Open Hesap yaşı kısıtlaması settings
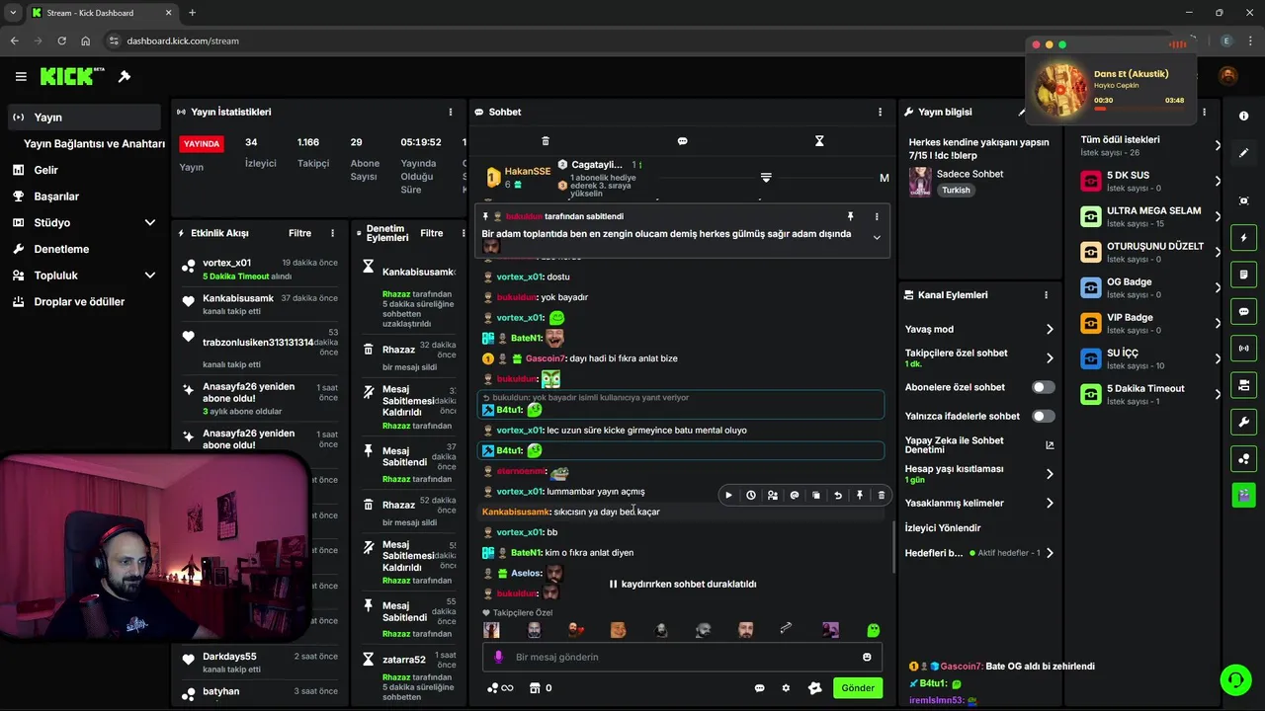 (x=1050, y=474)
